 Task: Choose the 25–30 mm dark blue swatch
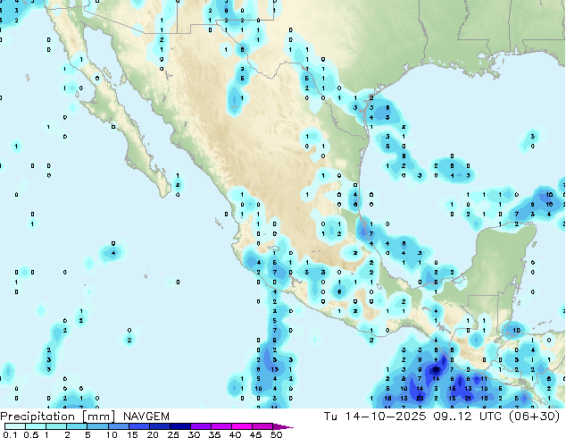pos(179,426)
